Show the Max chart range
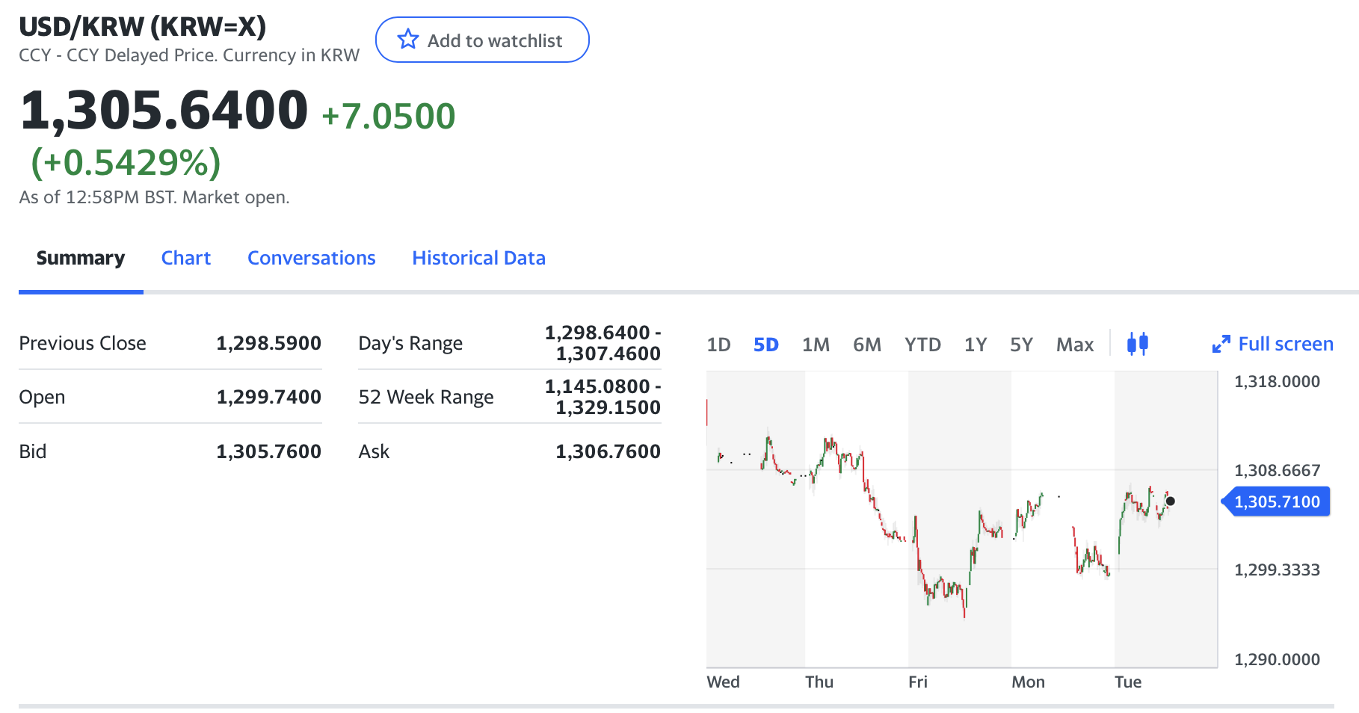This screenshot has height=713, width=1359. click(1075, 345)
